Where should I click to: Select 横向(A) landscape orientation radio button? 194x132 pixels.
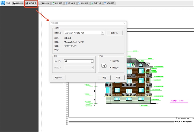tap(111, 67)
